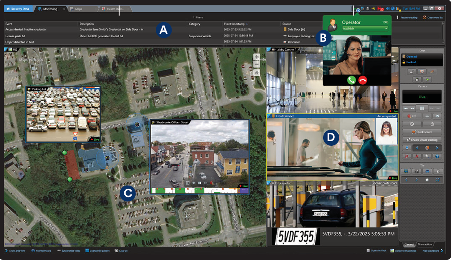This screenshot has width=451, height=260.
Task: Jump to previous frame in camera controls
Action: click(406, 108)
